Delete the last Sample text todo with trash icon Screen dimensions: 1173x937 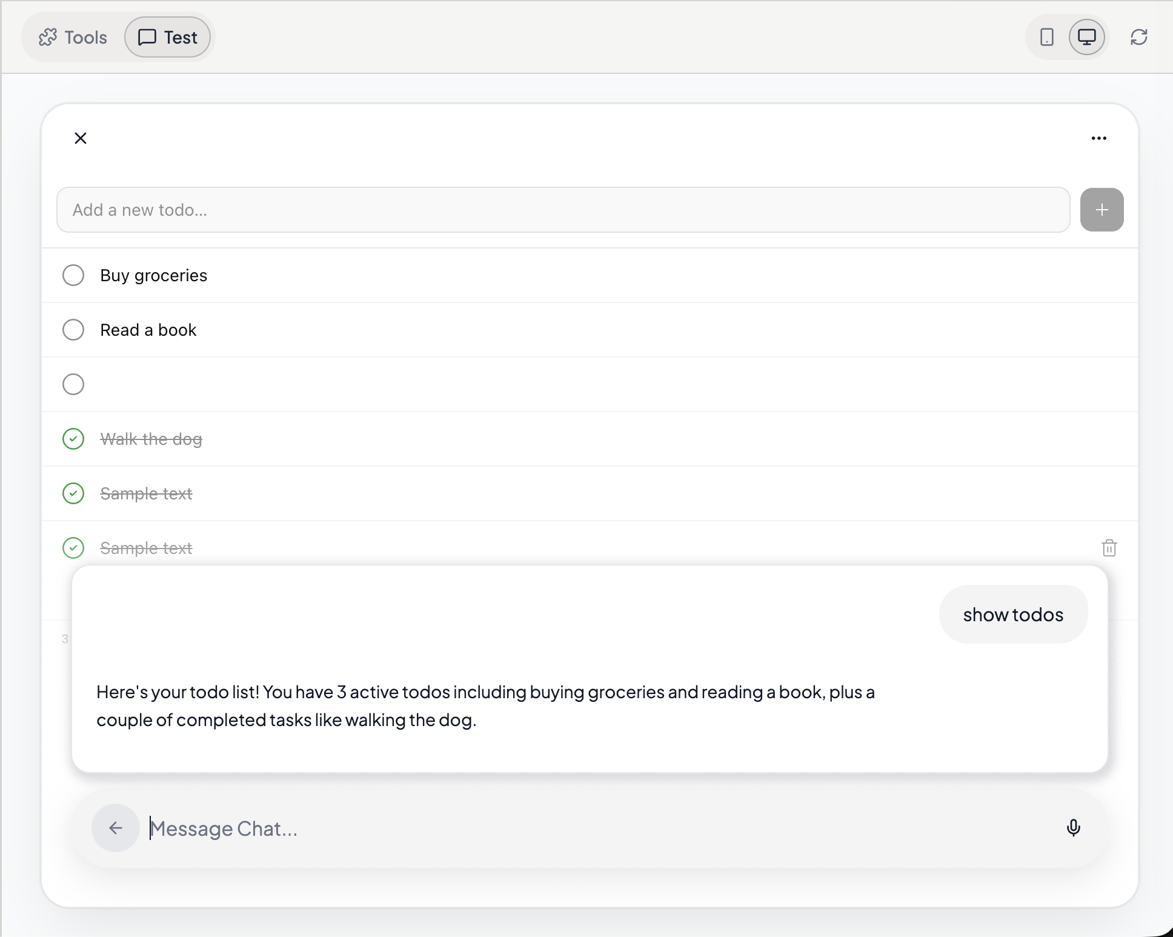click(1109, 548)
